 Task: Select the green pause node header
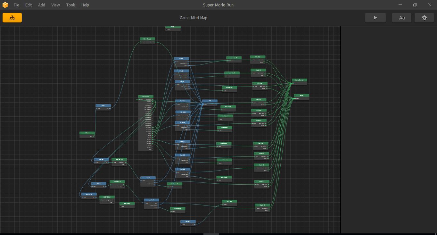tap(301, 95)
